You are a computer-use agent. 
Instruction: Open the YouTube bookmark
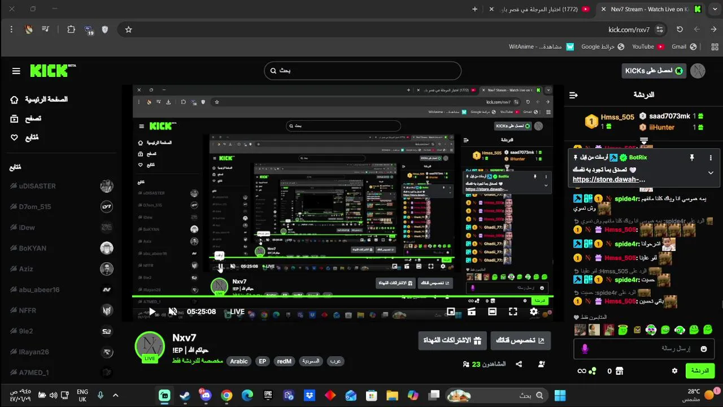point(648,46)
